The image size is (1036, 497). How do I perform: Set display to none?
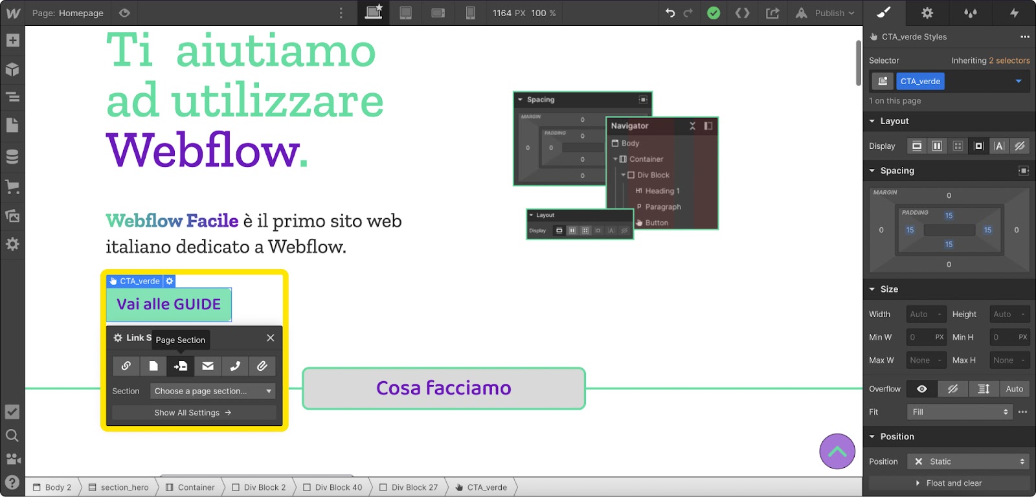click(1020, 146)
